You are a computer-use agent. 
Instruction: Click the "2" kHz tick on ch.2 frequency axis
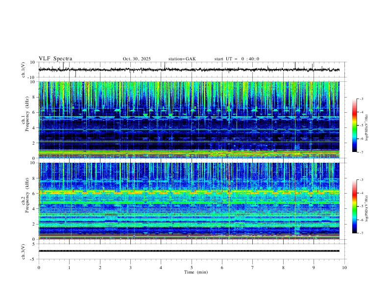pos(34,224)
